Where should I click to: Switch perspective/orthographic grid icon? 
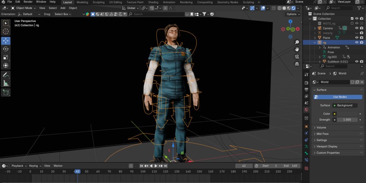tap(297, 63)
